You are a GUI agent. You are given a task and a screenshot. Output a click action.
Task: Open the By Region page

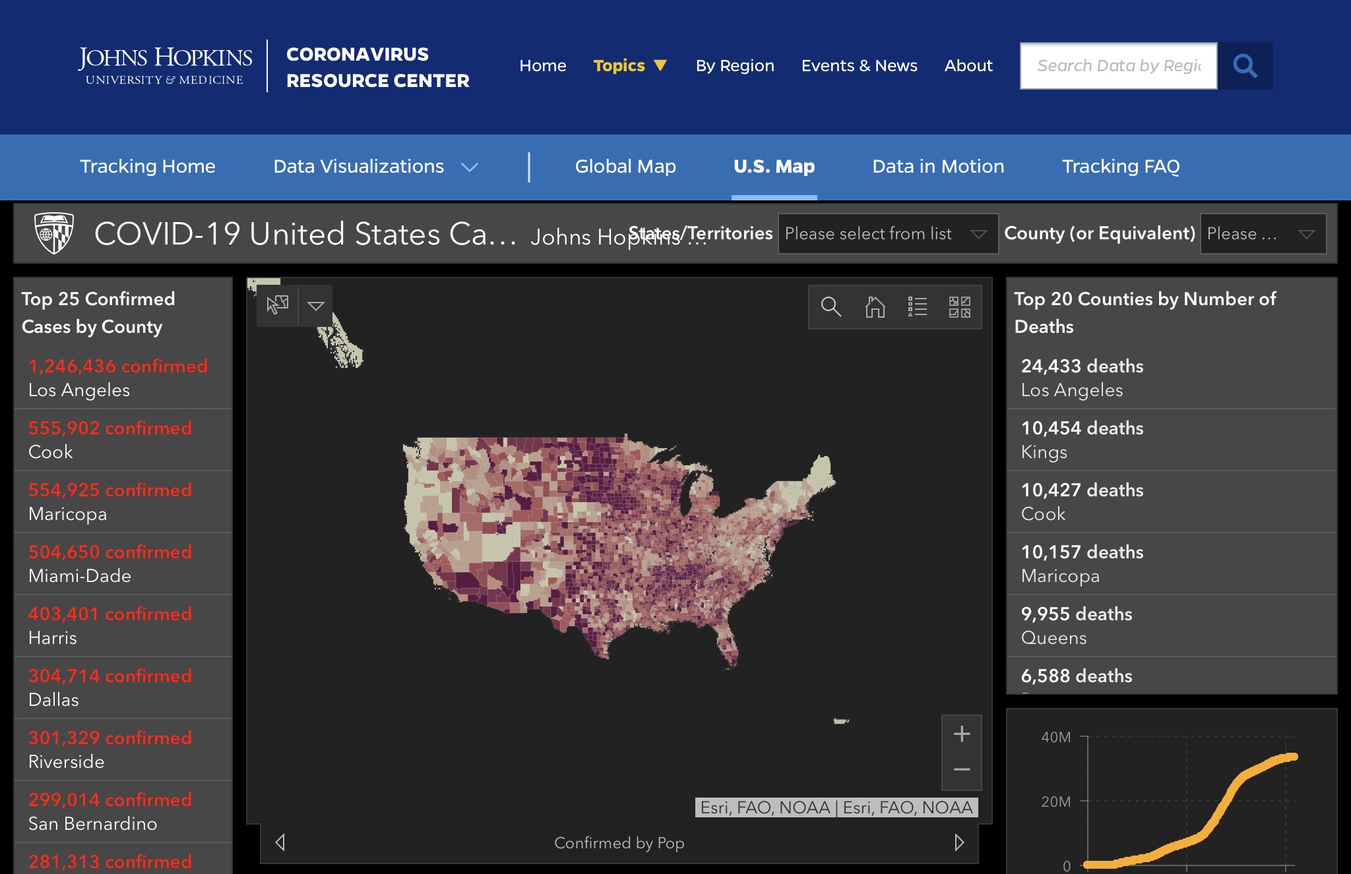click(x=735, y=65)
